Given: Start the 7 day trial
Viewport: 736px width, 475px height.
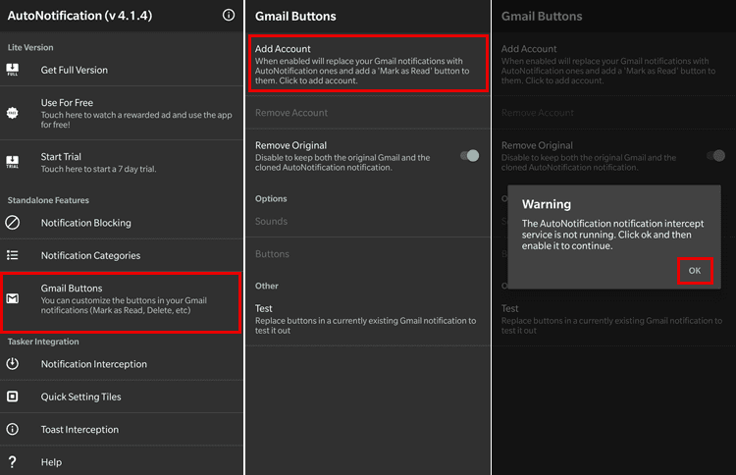Looking at the screenshot, I should (x=122, y=162).
